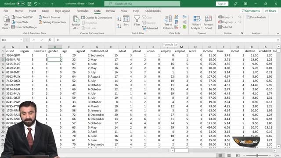The width and height of the screenshot is (281, 158).
Task: Click the Consolidate icon
Action: pyautogui.click(x=184, y=17)
